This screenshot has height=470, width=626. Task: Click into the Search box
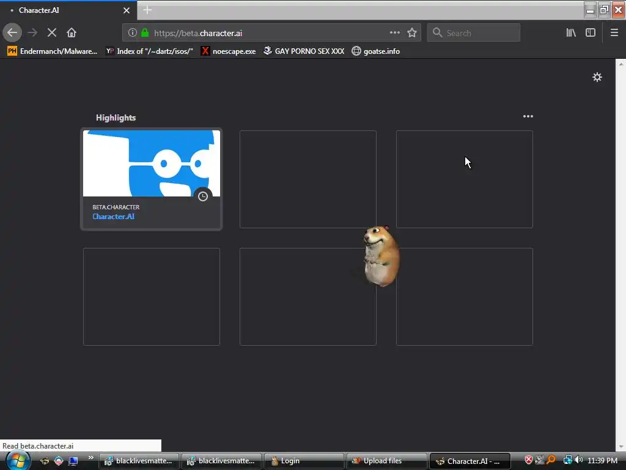[x=474, y=33]
